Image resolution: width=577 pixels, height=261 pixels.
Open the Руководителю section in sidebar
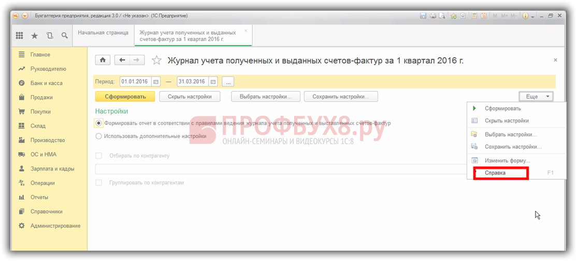click(x=49, y=69)
